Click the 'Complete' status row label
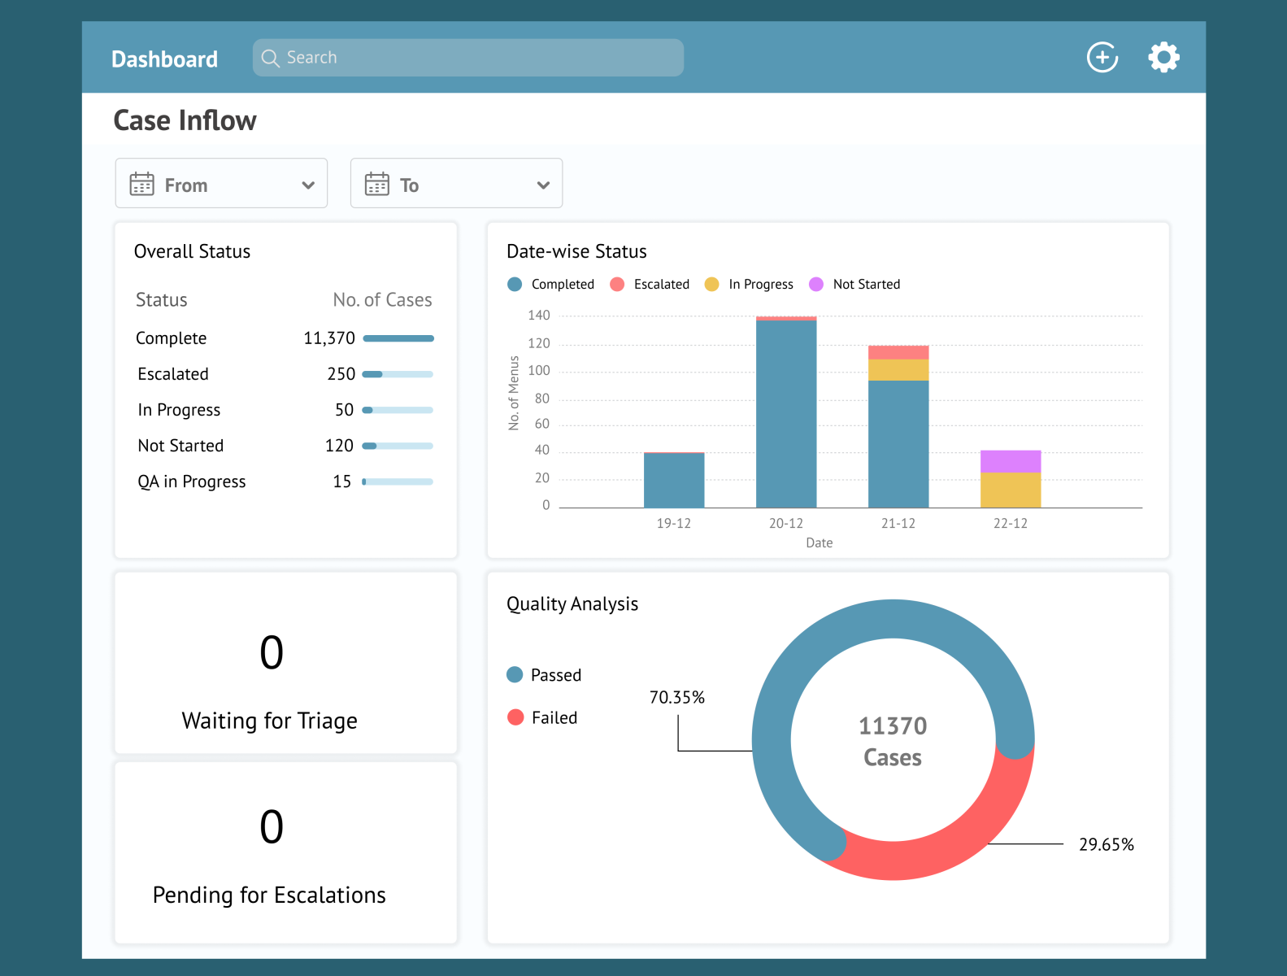The height and width of the screenshot is (976, 1287). (171, 338)
